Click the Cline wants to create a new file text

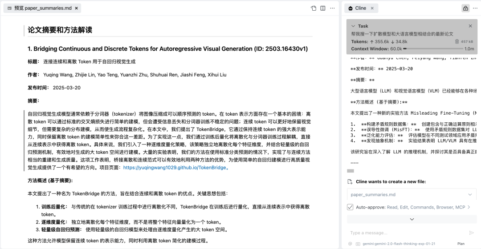(391, 181)
